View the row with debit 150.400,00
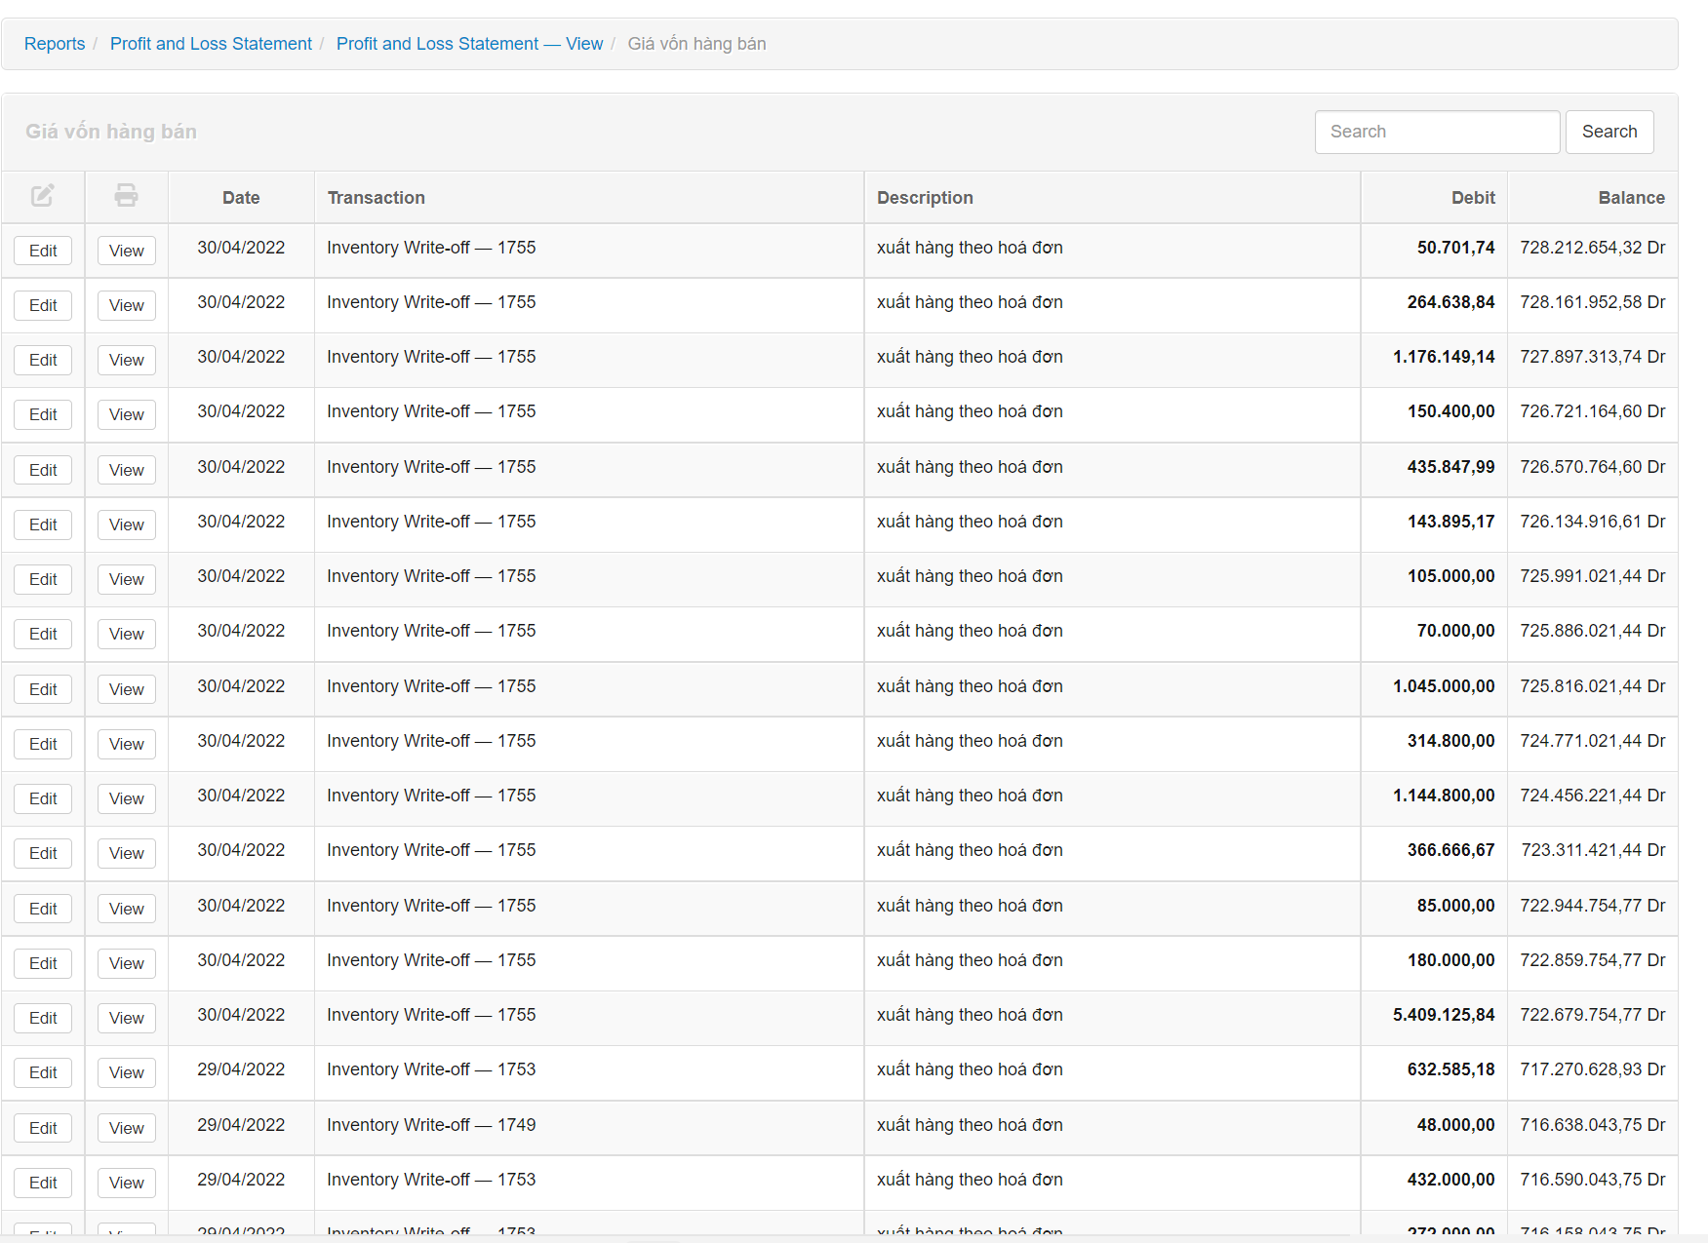This screenshot has height=1243, width=1708. tap(127, 414)
